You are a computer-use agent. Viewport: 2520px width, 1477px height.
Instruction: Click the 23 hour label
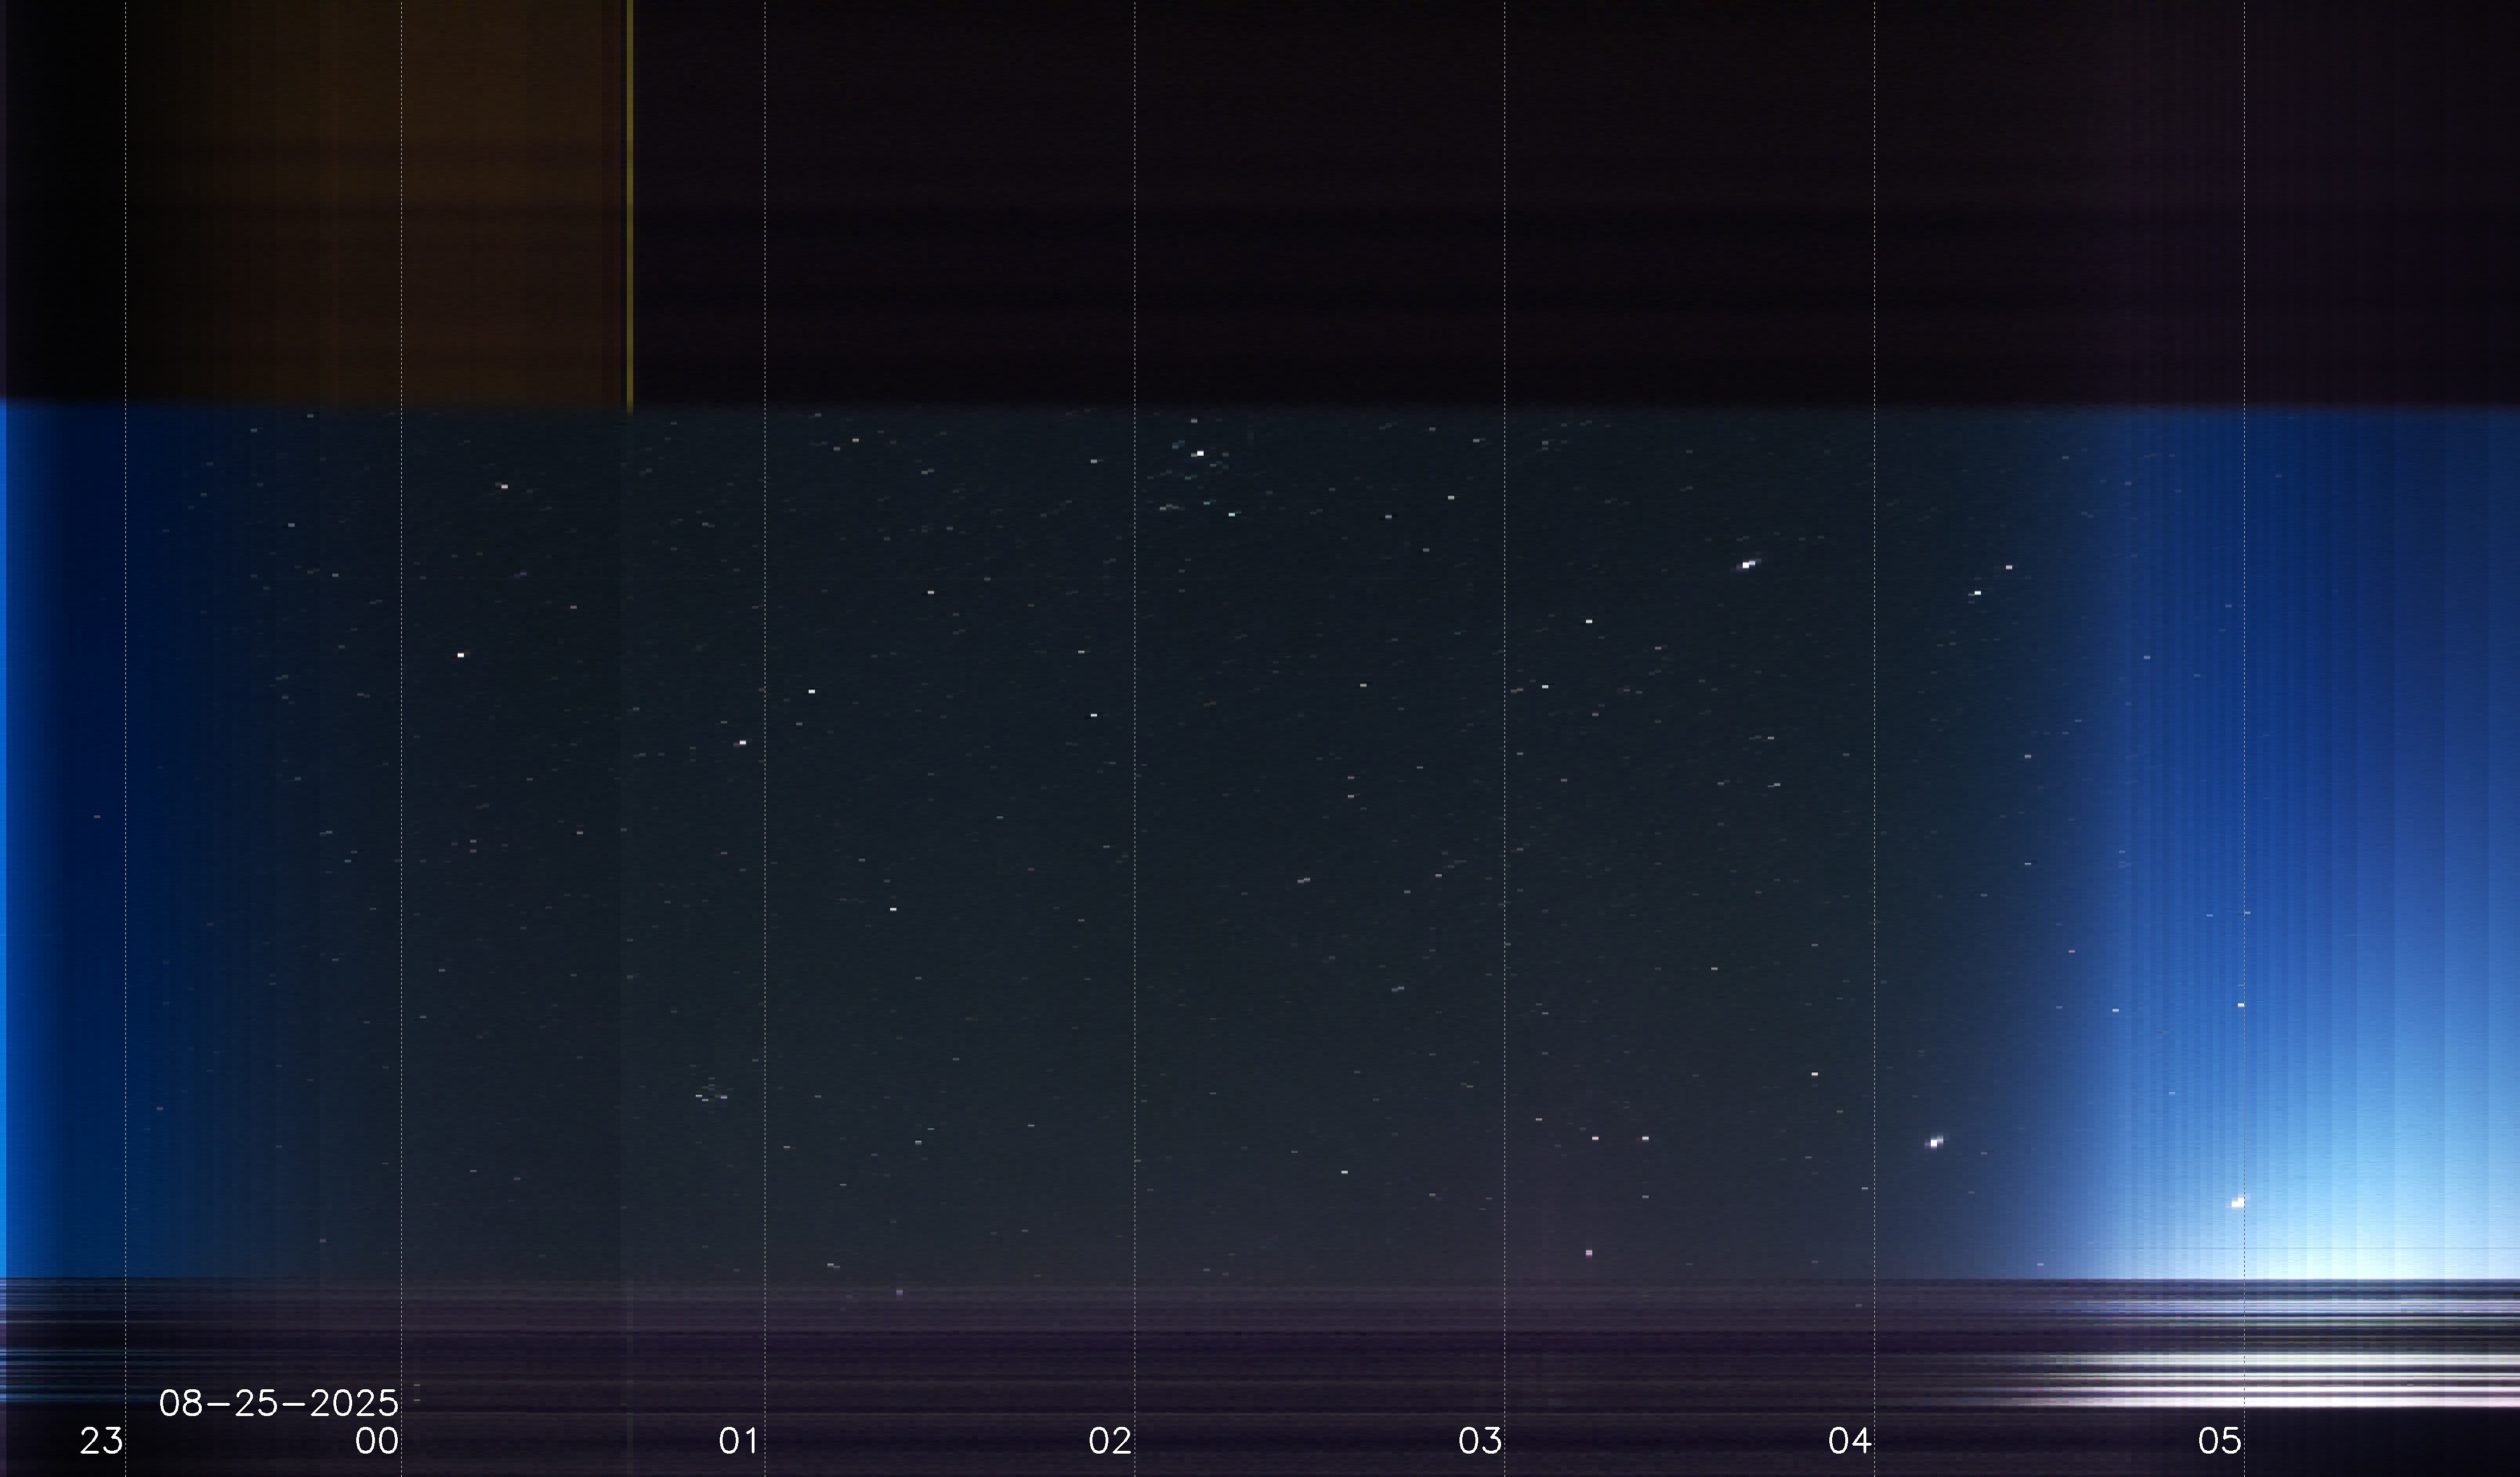coord(101,1441)
